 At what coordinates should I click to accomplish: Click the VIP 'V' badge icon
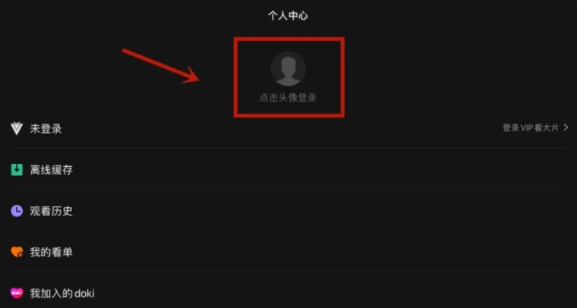pos(17,129)
